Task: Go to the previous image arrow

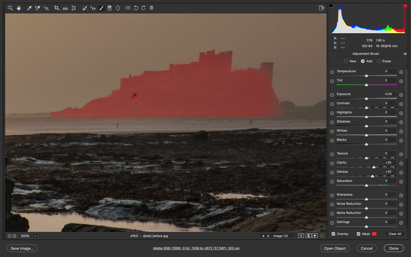Action: 263,236
